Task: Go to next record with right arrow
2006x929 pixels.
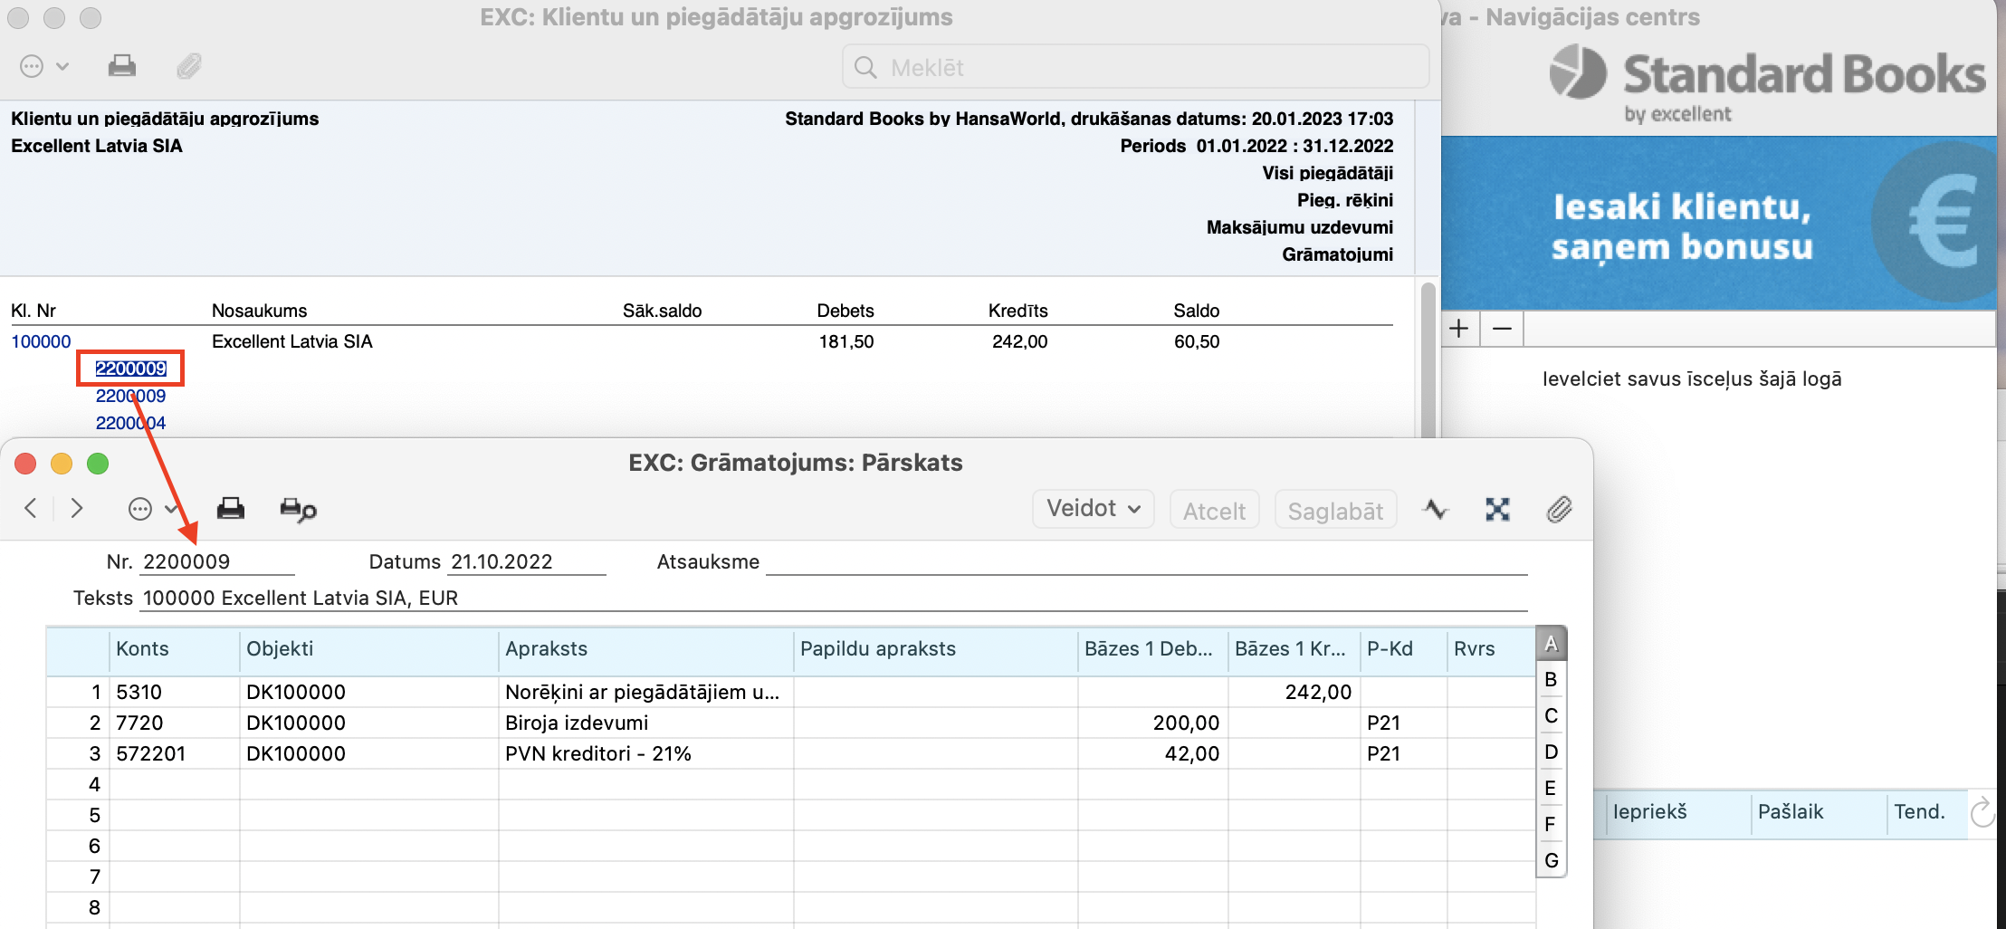Action: 77,509
